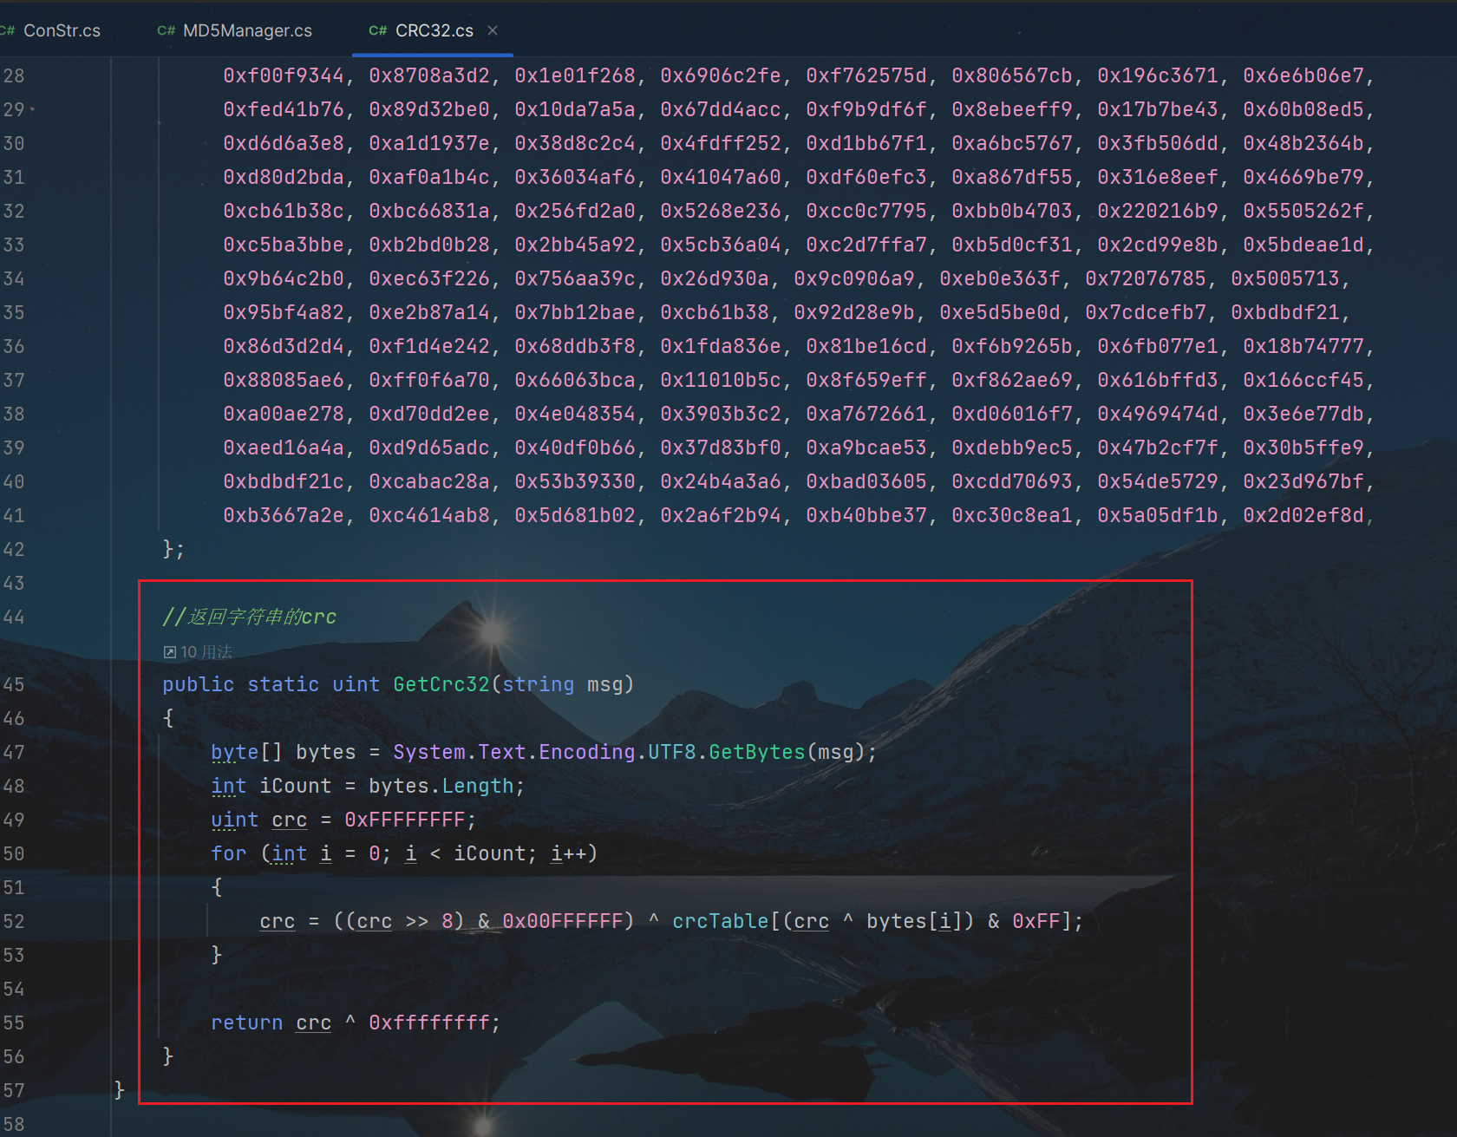Click line number 45 in the gutter
Viewport: 1457px width, 1137px height.
pos(14,684)
